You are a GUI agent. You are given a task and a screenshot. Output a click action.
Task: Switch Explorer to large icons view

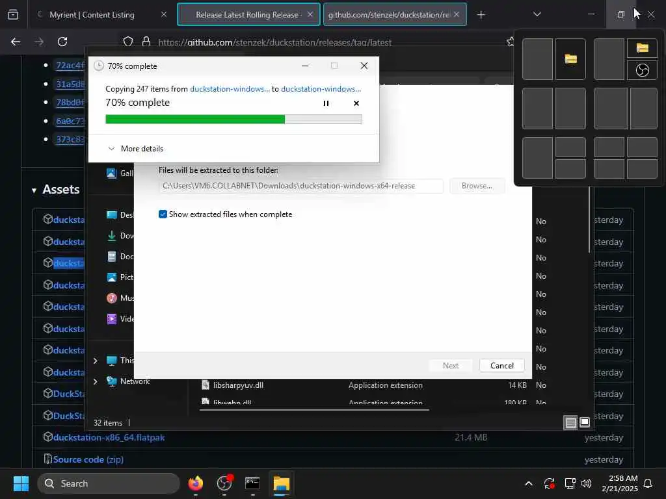pyautogui.click(x=585, y=422)
